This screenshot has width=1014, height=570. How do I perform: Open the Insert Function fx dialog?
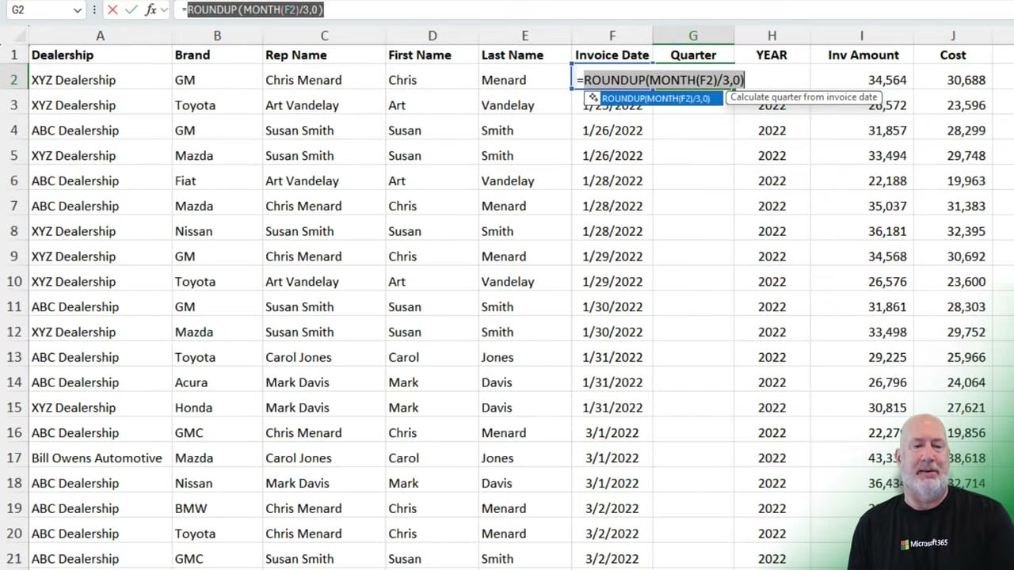151,9
